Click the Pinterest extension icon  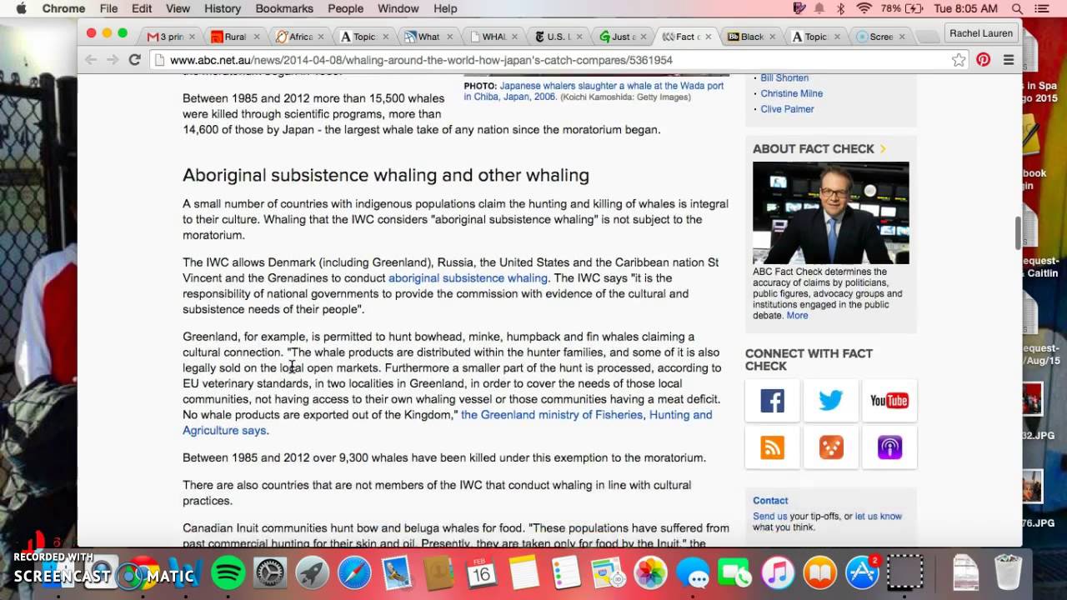pos(984,60)
